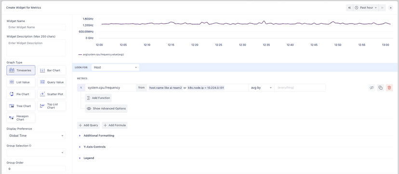The image size is (399, 174).
Task: Click the 12:35 time axis label
Action: coord(266,45)
